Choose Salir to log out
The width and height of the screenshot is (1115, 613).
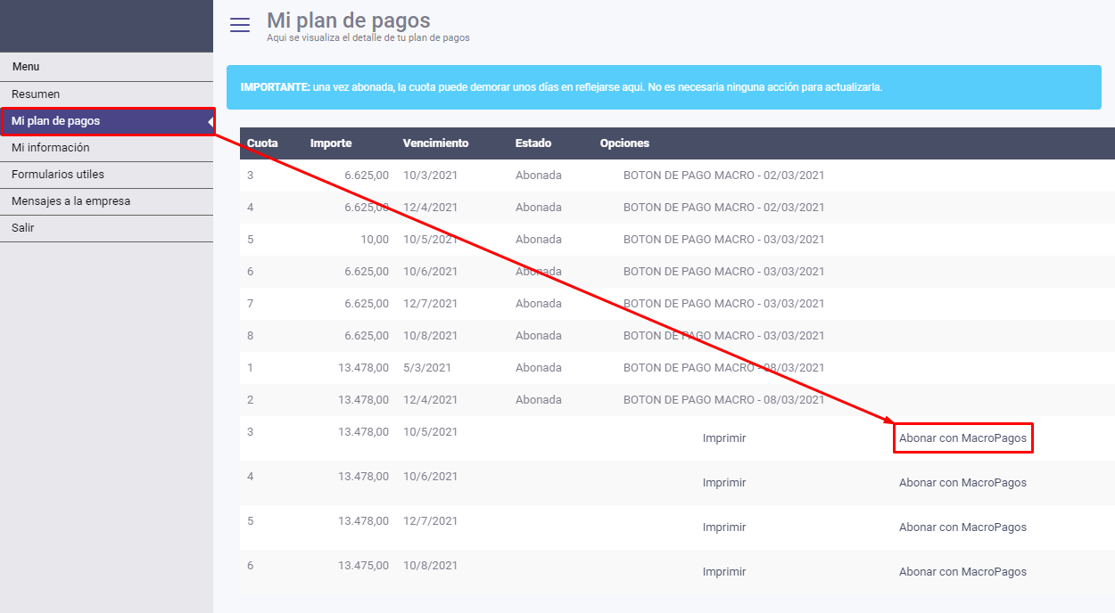pyautogui.click(x=106, y=228)
